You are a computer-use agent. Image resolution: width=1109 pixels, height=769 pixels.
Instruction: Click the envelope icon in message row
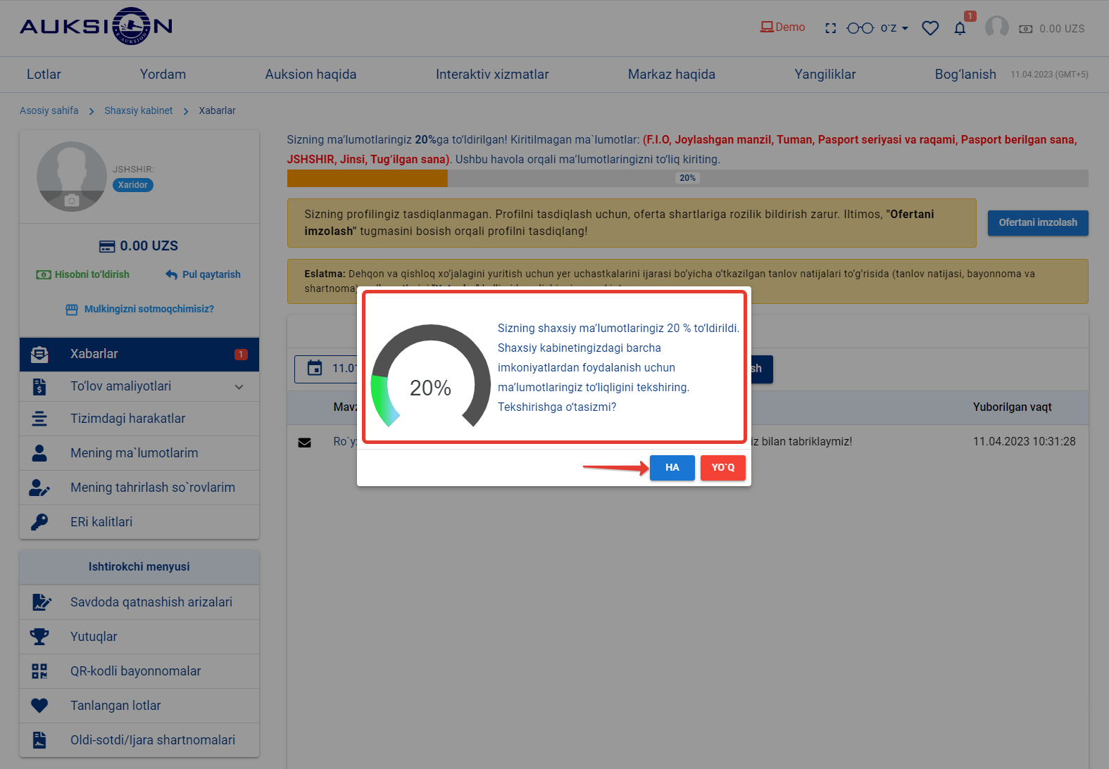[x=304, y=443]
